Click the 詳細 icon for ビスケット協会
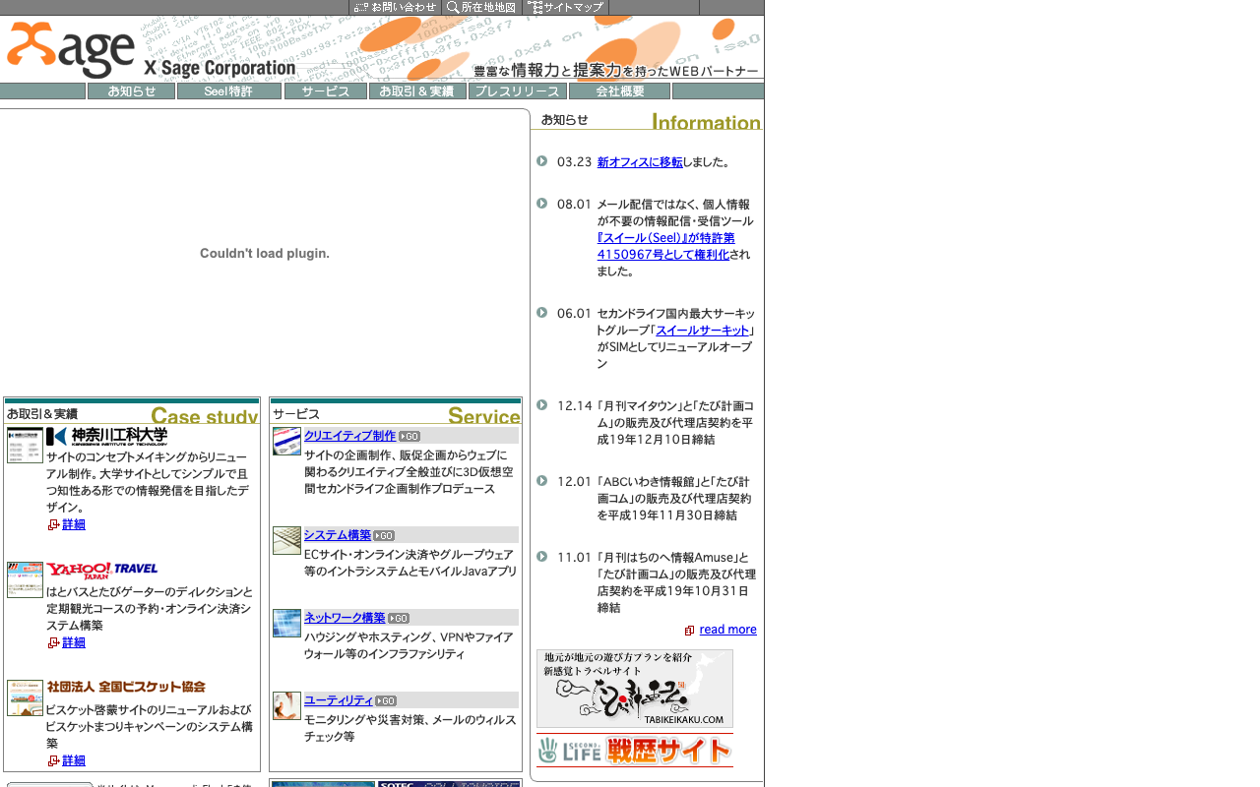Screen dimensions: 1260x787 [x=54, y=761]
